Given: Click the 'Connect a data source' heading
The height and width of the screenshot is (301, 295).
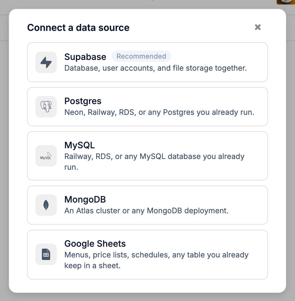Looking at the screenshot, I should coord(78,28).
